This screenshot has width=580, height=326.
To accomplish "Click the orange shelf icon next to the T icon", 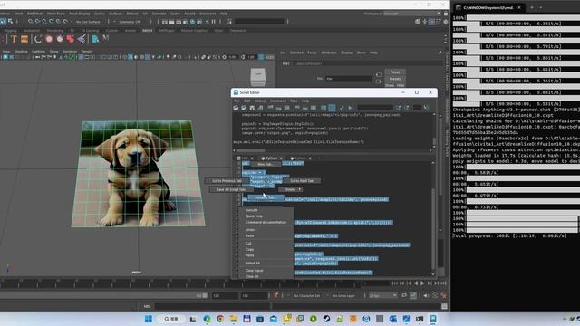I will tap(24, 39).
